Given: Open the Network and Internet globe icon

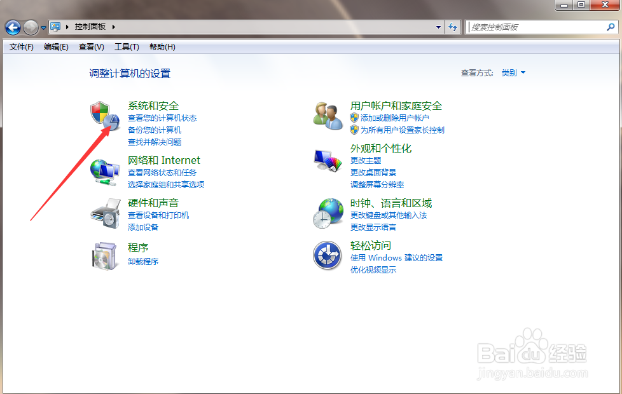Looking at the screenshot, I should [x=105, y=172].
